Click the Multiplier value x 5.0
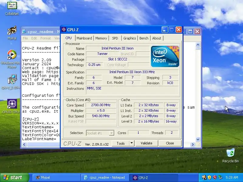The height and width of the screenshot is (182, 243). click(101, 110)
